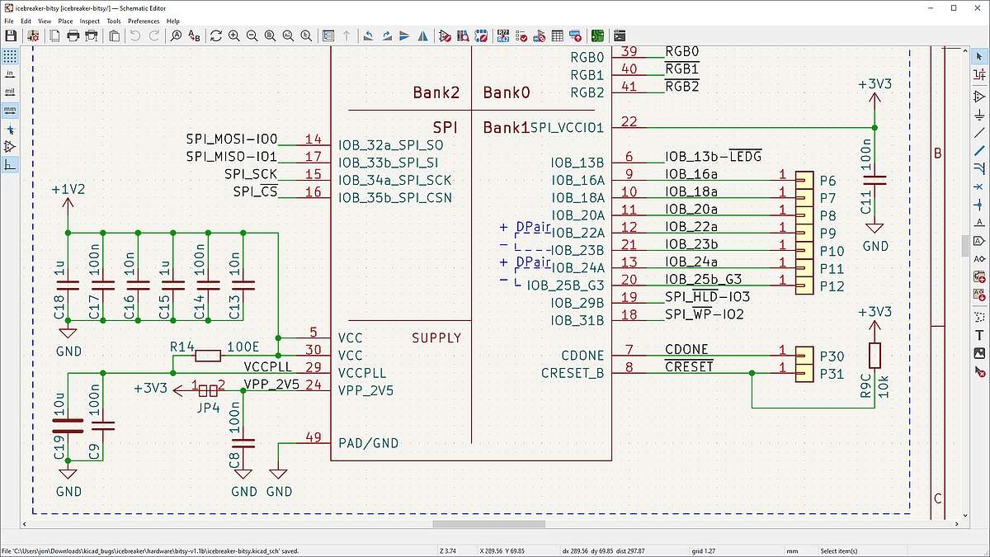Switch units to millimeters
This screenshot has height=557, width=990.
(10, 110)
